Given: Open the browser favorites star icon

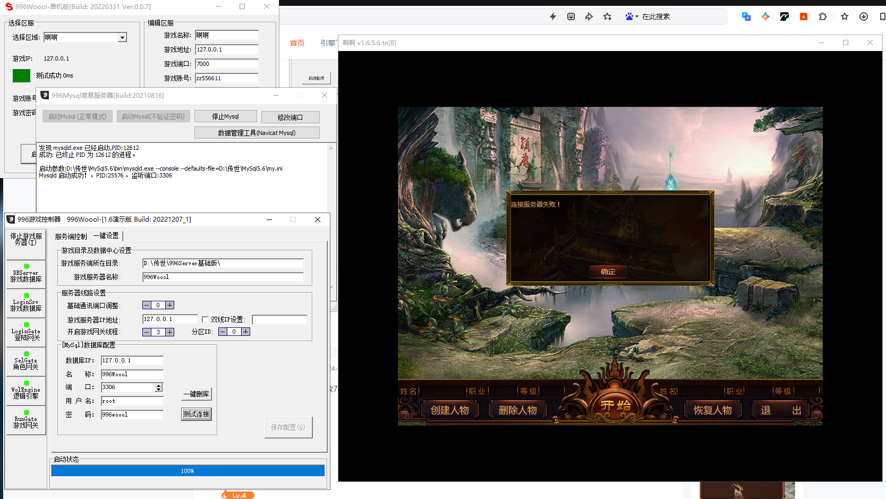Looking at the screenshot, I should 845,16.
